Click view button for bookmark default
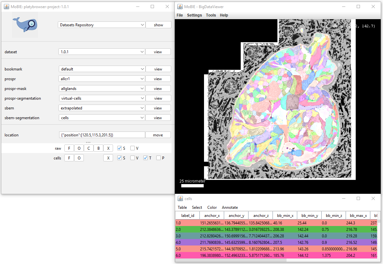The width and height of the screenshot is (383, 264). pyautogui.click(x=158, y=69)
